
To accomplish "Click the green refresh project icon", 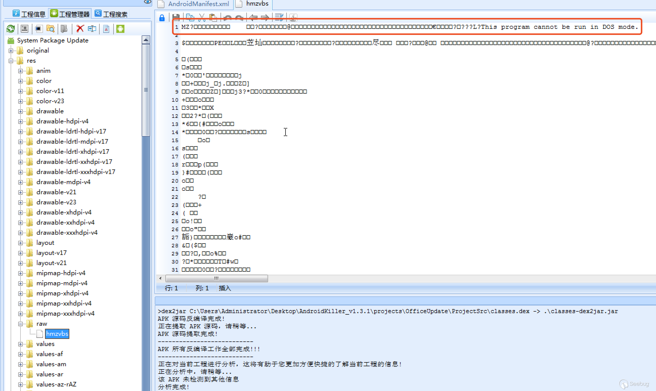I will point(11,29).
